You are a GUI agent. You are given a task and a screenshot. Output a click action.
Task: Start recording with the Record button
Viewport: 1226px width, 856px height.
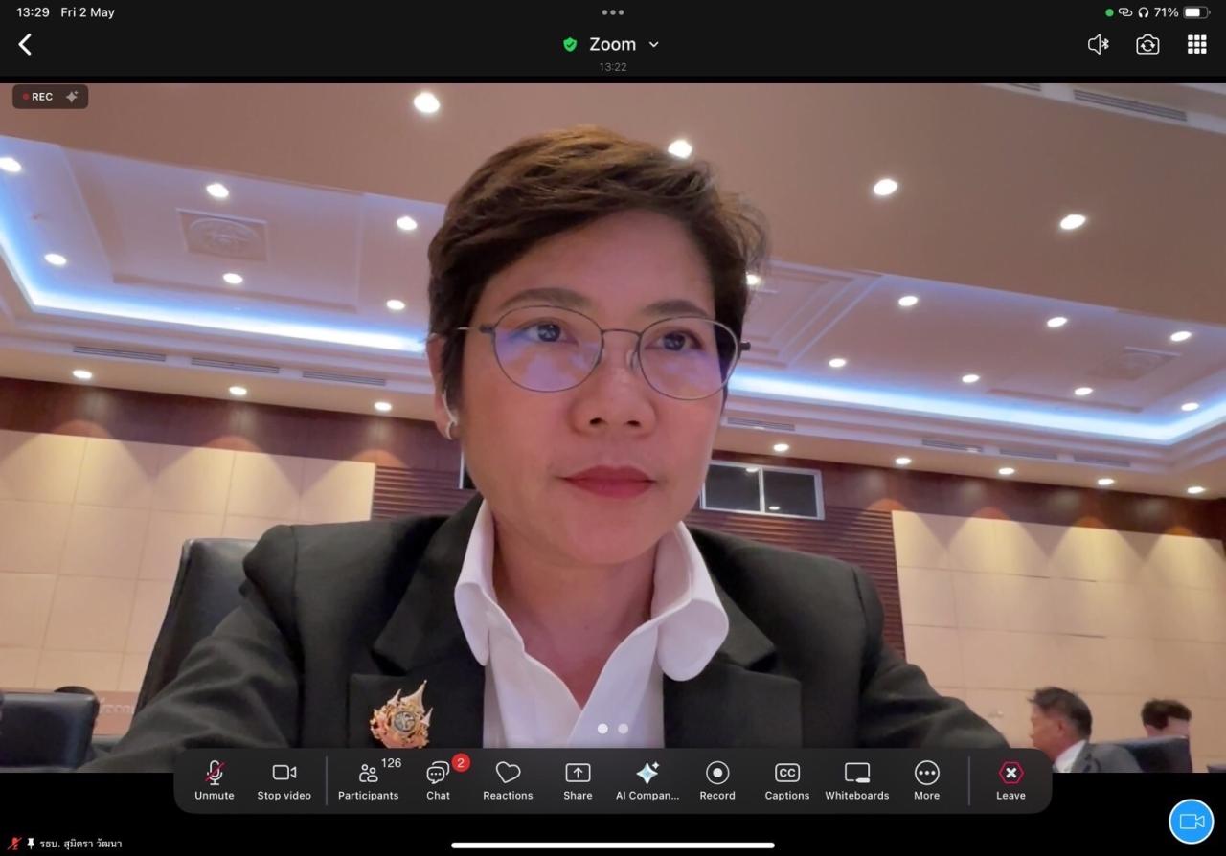717,779
